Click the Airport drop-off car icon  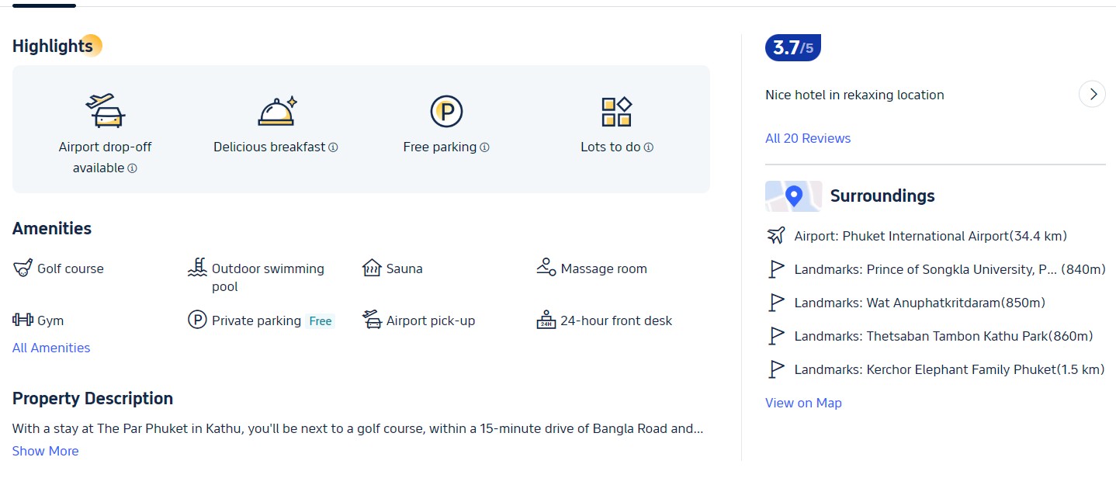[x=106, y=111]
